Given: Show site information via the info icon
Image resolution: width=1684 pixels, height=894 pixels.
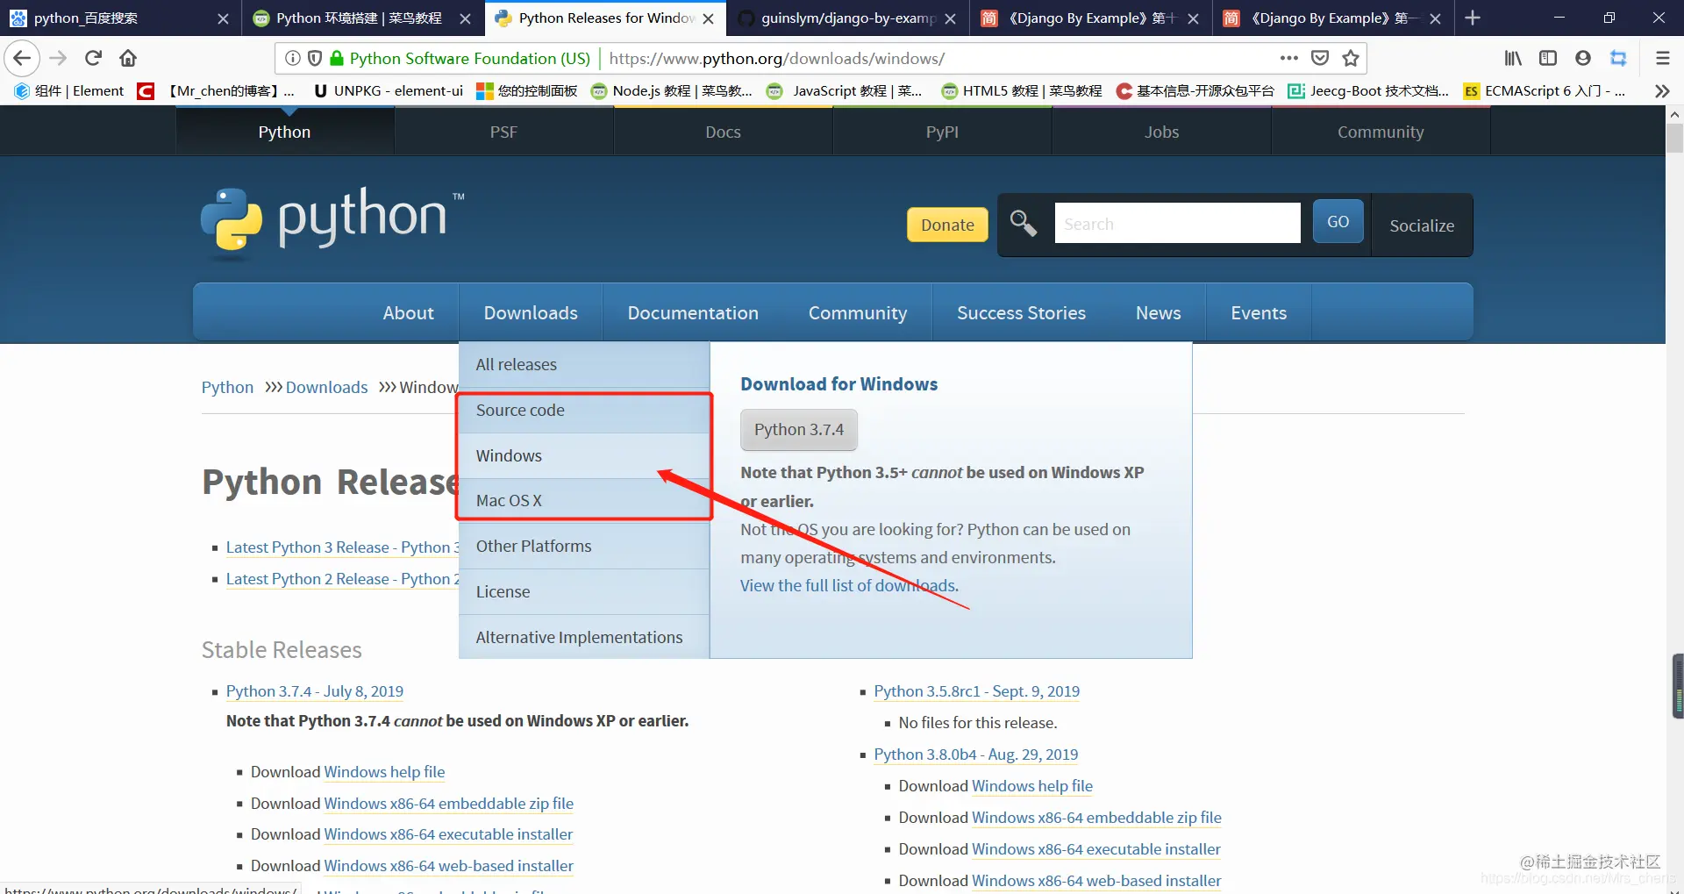Looking at the screenshot, I should (293, 59).
